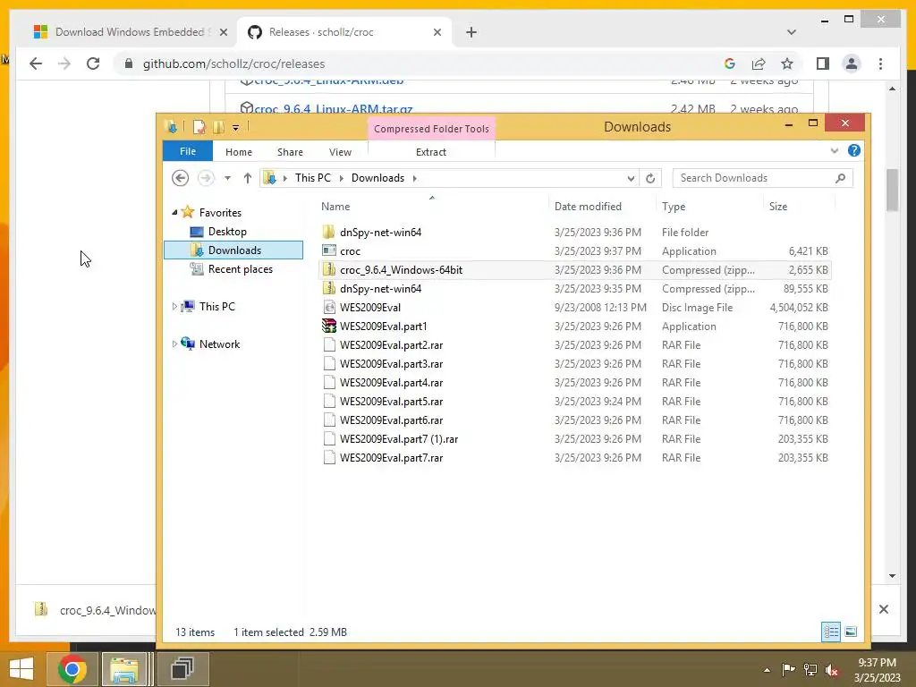Switch to details view layout icon
Viewport: 916px width, 687px height.
tap(831, 632)
